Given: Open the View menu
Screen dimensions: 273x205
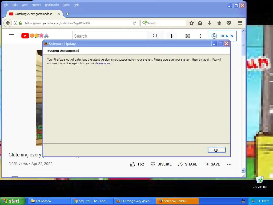Looking at the screenshot, I should (x=25, y=5).
